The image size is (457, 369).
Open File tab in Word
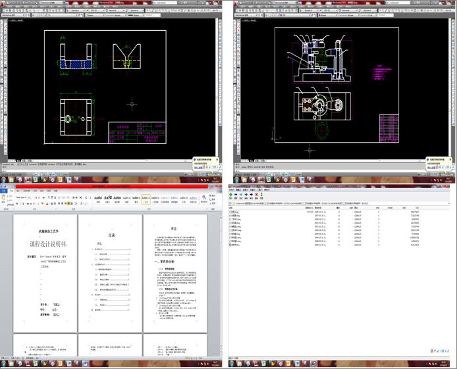tap(4, 191)
